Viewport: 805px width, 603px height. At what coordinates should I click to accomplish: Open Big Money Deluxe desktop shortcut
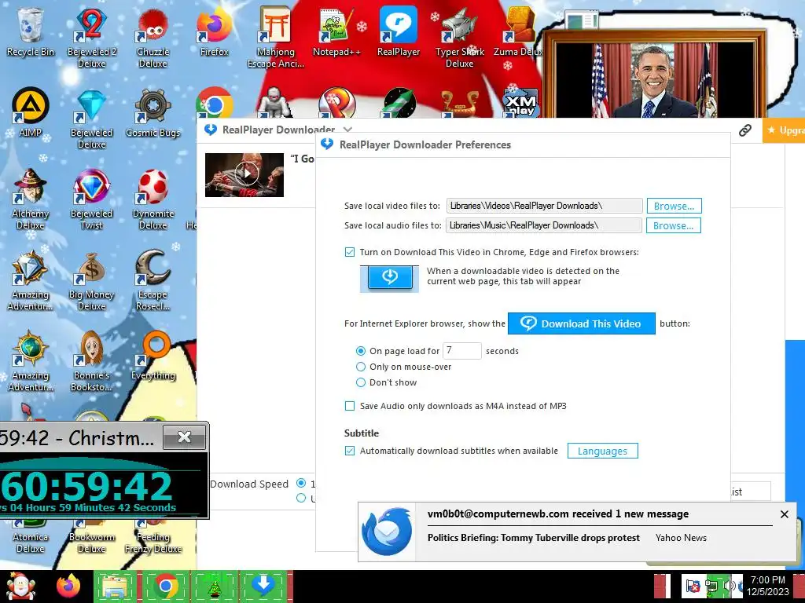tap(92, 280)
